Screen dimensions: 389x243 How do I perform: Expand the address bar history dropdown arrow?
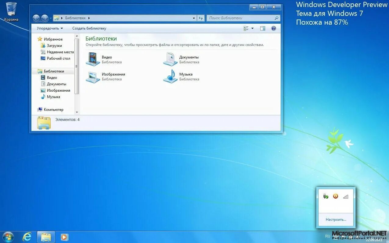[x=194, y=18]
